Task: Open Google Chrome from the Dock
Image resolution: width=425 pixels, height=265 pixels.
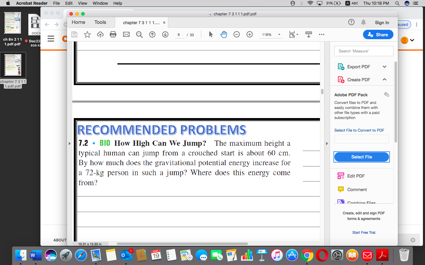Action: (x=307, y=255)
